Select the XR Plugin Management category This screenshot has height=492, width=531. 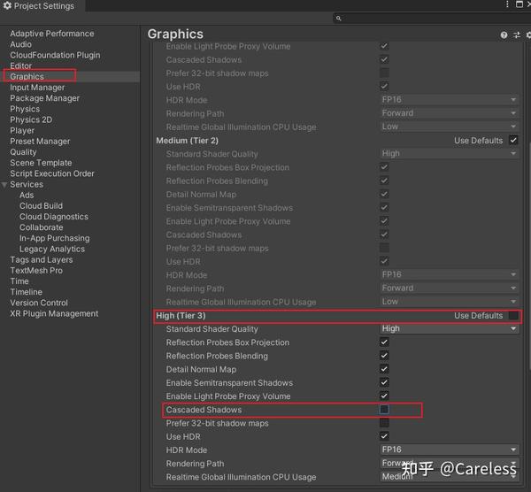pyautogui.click(x=54, y=313)
